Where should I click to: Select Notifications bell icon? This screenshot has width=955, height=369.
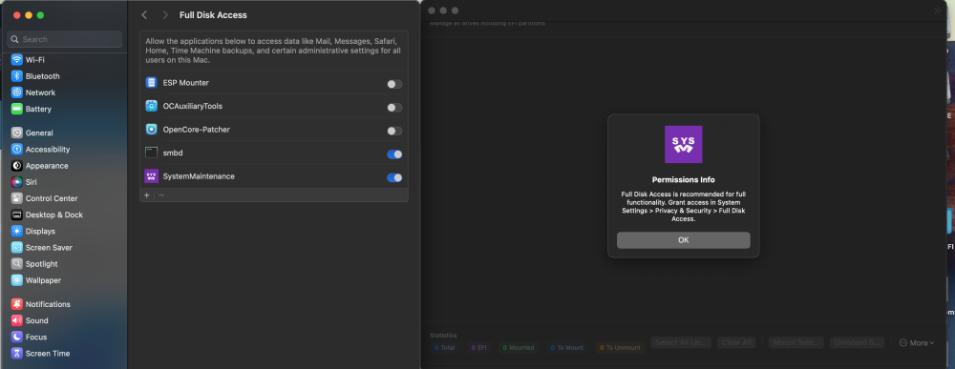[x=16, y=304]
